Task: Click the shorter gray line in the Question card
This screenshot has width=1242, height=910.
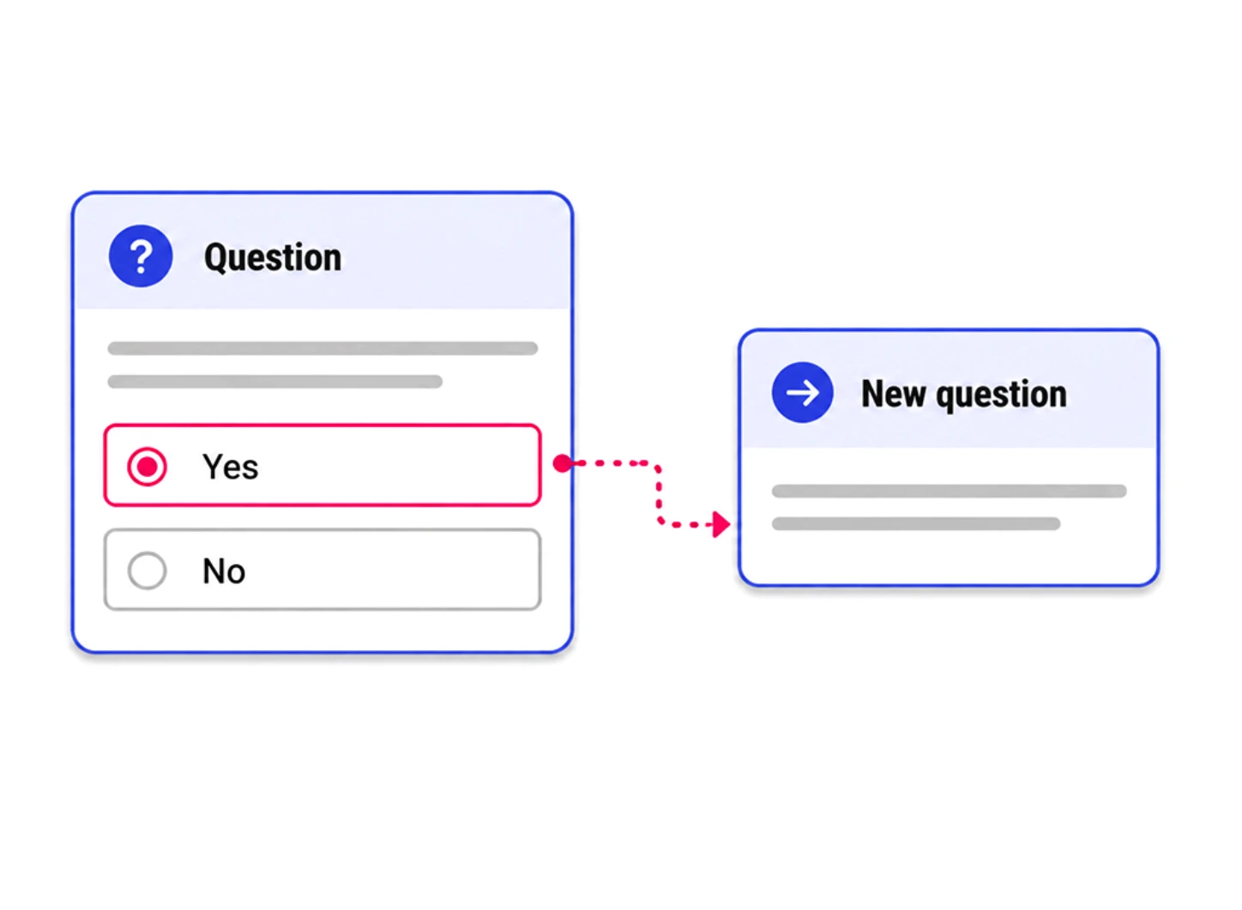Action: click(x=274, y=382)
